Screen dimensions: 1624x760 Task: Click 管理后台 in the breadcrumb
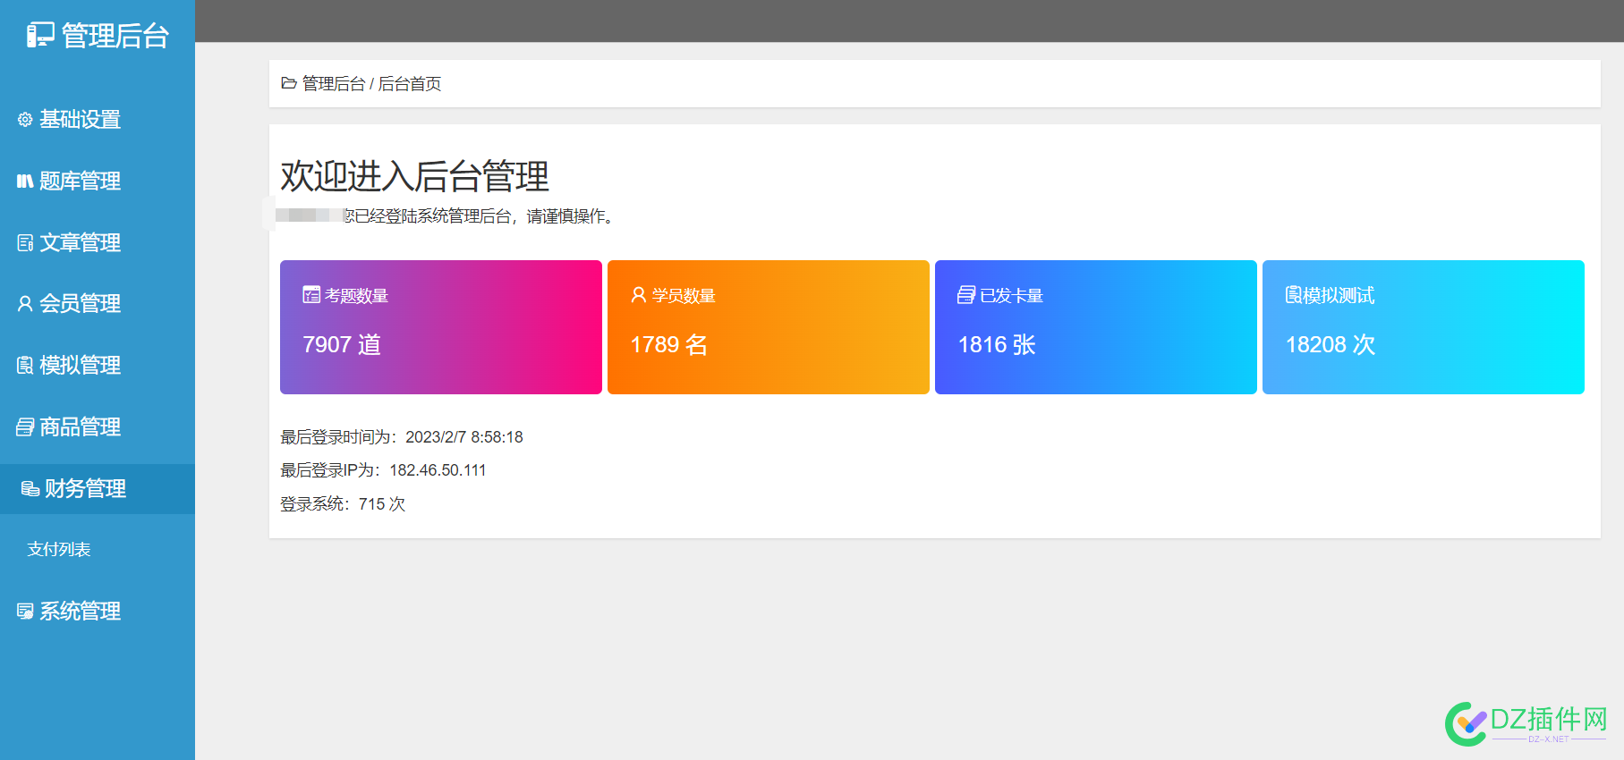point(334,83)
